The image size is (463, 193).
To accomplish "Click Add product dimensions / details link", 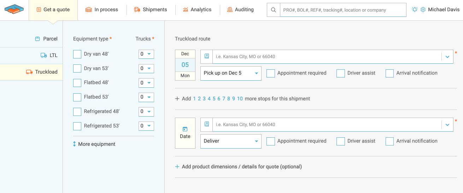I will [x=241, y=167].
